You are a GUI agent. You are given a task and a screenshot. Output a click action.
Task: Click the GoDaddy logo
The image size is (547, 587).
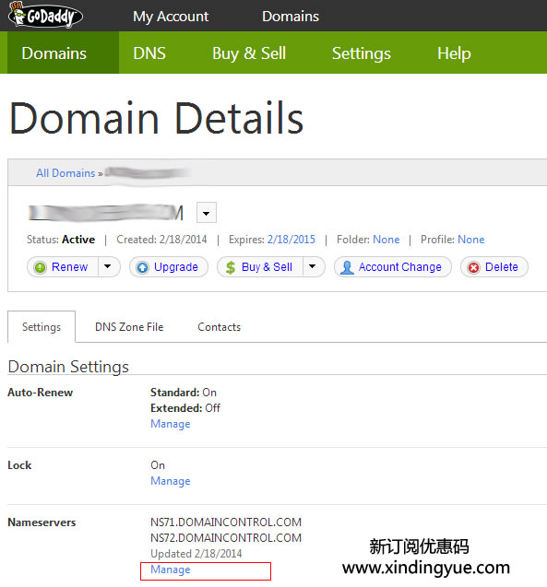pyautogui.click(x=45, y=15)
